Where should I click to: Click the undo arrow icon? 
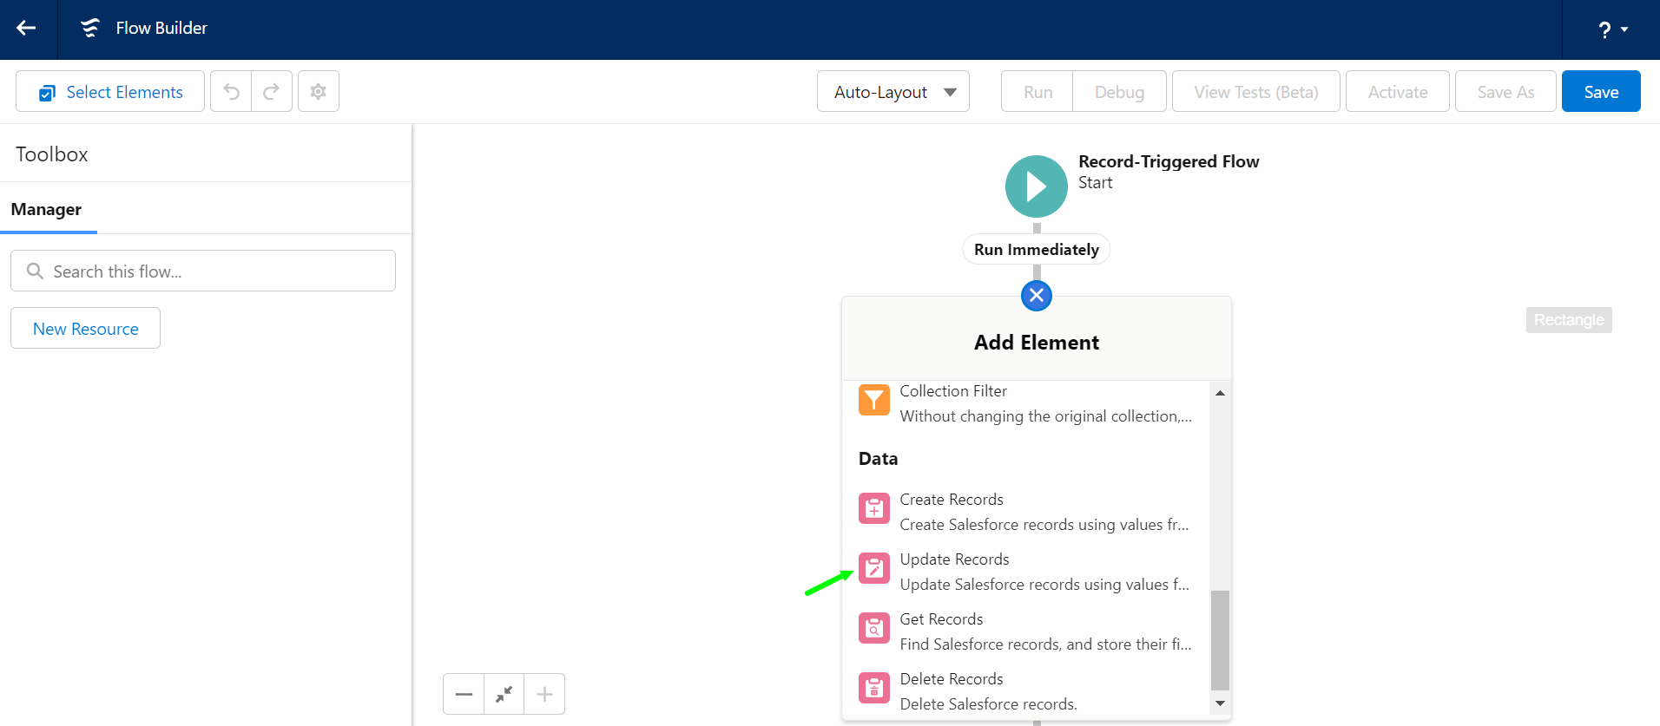tap(231, 92)
